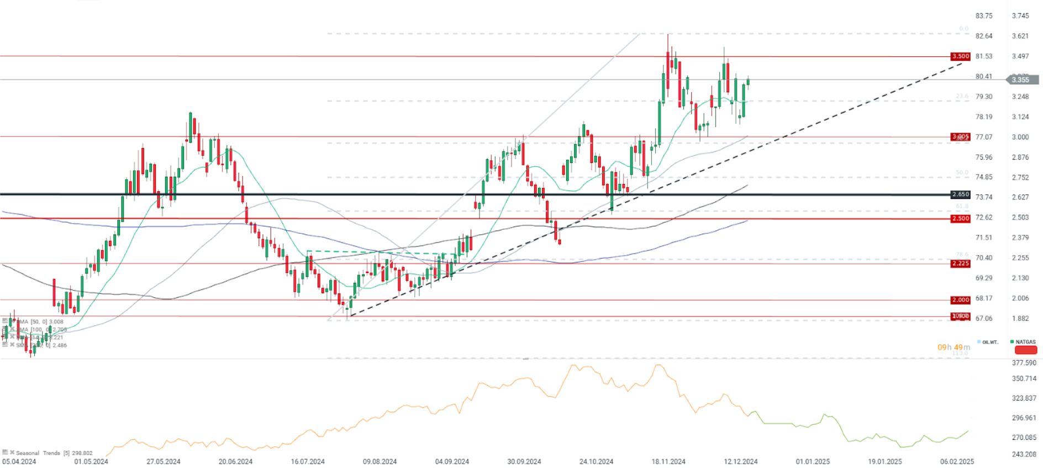Viewport: 1043px width, 468px height.
Task: Click the 20.06.2024 date on time axis
Action: pos(235,461)
